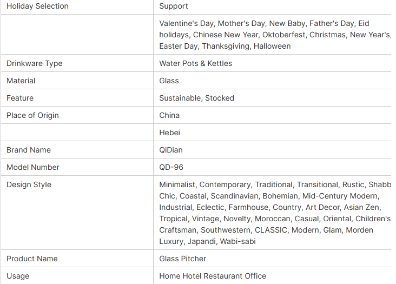
Task: Select the Water Pots & Kettles value
Action: click(195, 63)
